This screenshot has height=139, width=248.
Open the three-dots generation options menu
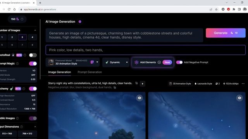pos(243,84)
